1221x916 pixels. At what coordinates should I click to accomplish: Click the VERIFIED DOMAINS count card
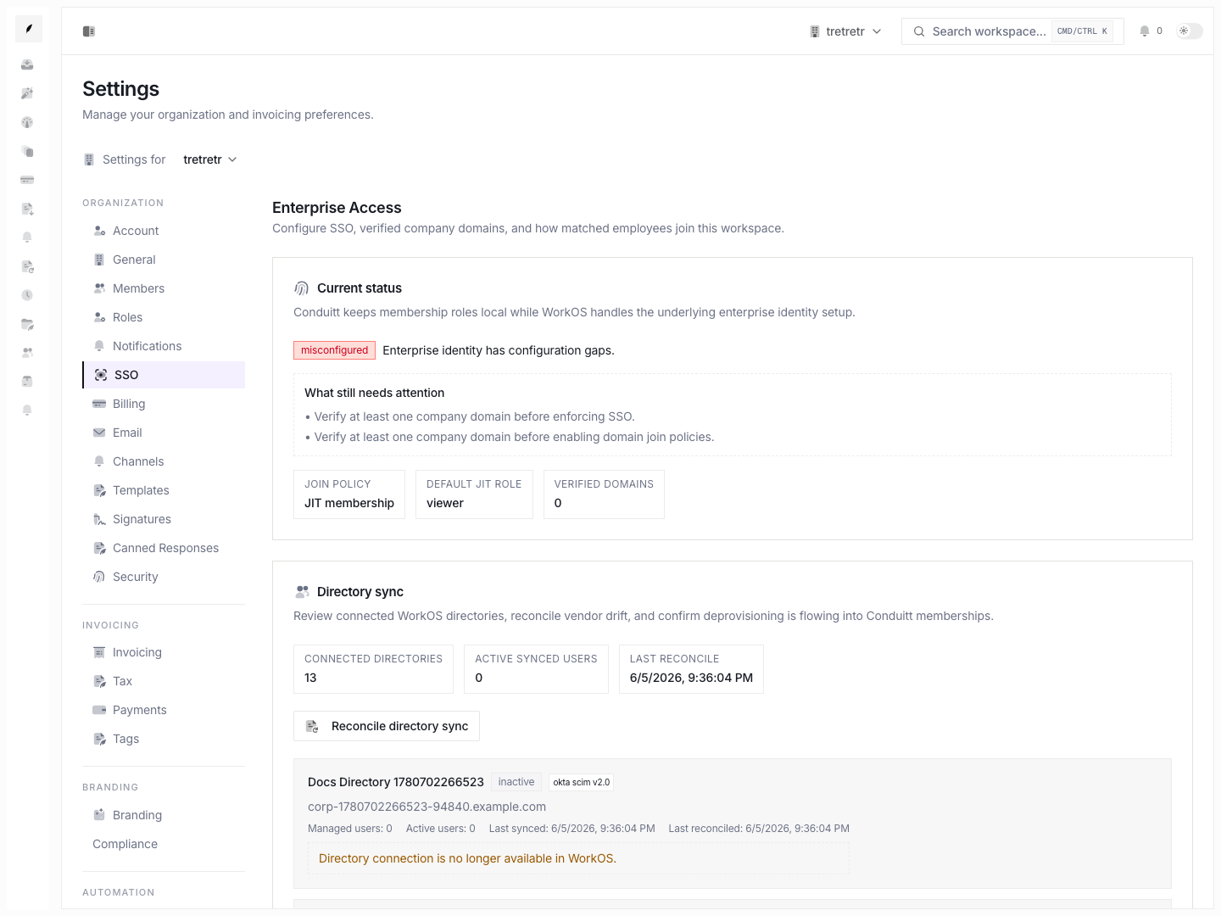(604, 494)
